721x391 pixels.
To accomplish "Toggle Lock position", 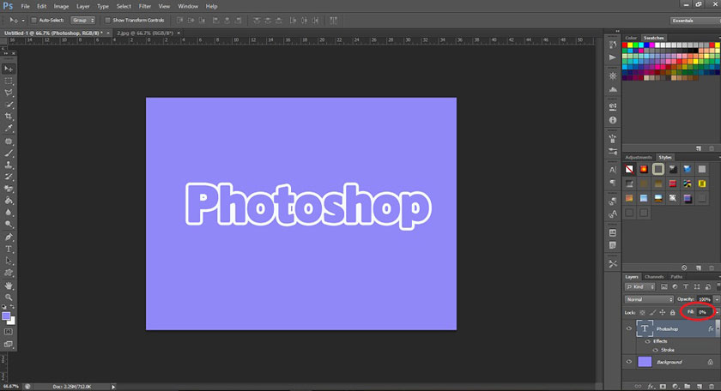I will tap(662, 312).
